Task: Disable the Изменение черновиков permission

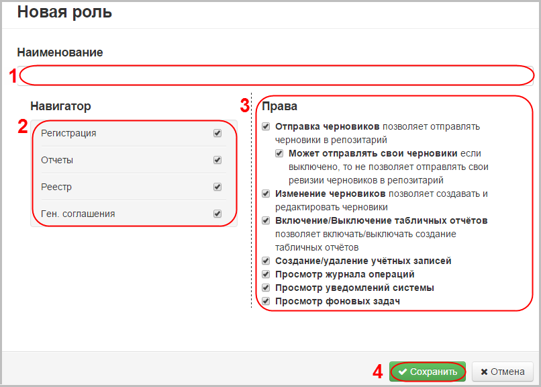Action: coord(266,193)
